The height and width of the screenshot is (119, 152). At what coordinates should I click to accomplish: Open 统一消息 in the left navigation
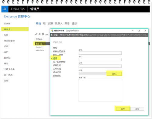pos(8,75)
